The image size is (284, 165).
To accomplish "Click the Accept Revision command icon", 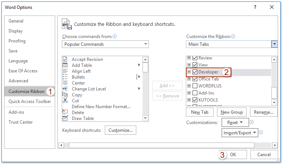I will tap(65, 59).
